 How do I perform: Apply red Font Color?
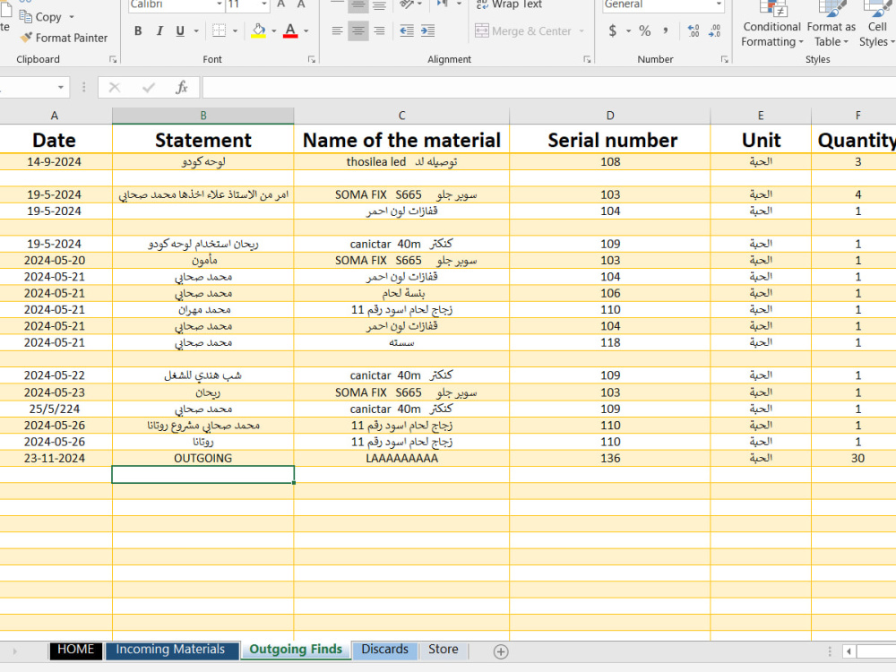(x=290, y=30)
